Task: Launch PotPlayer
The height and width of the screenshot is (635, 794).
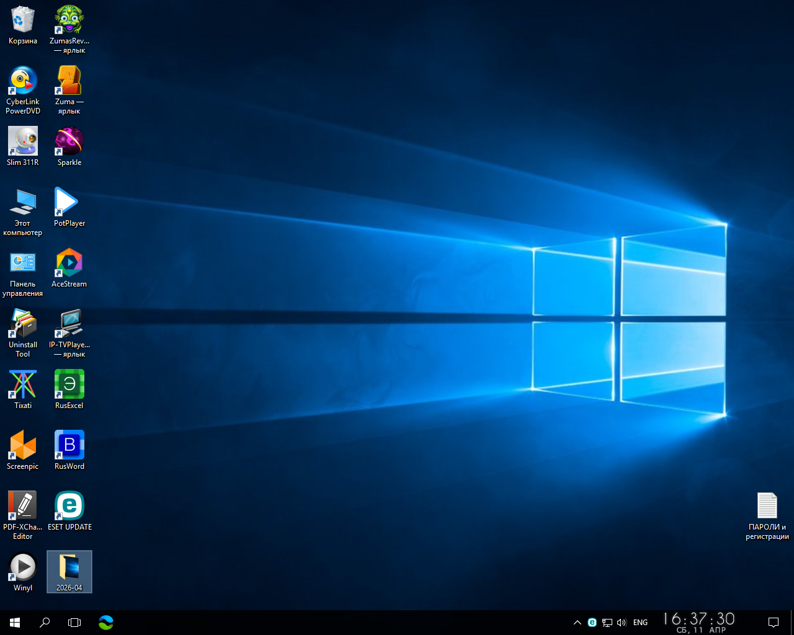Action: pyautogui.click(x=69, y=207)
